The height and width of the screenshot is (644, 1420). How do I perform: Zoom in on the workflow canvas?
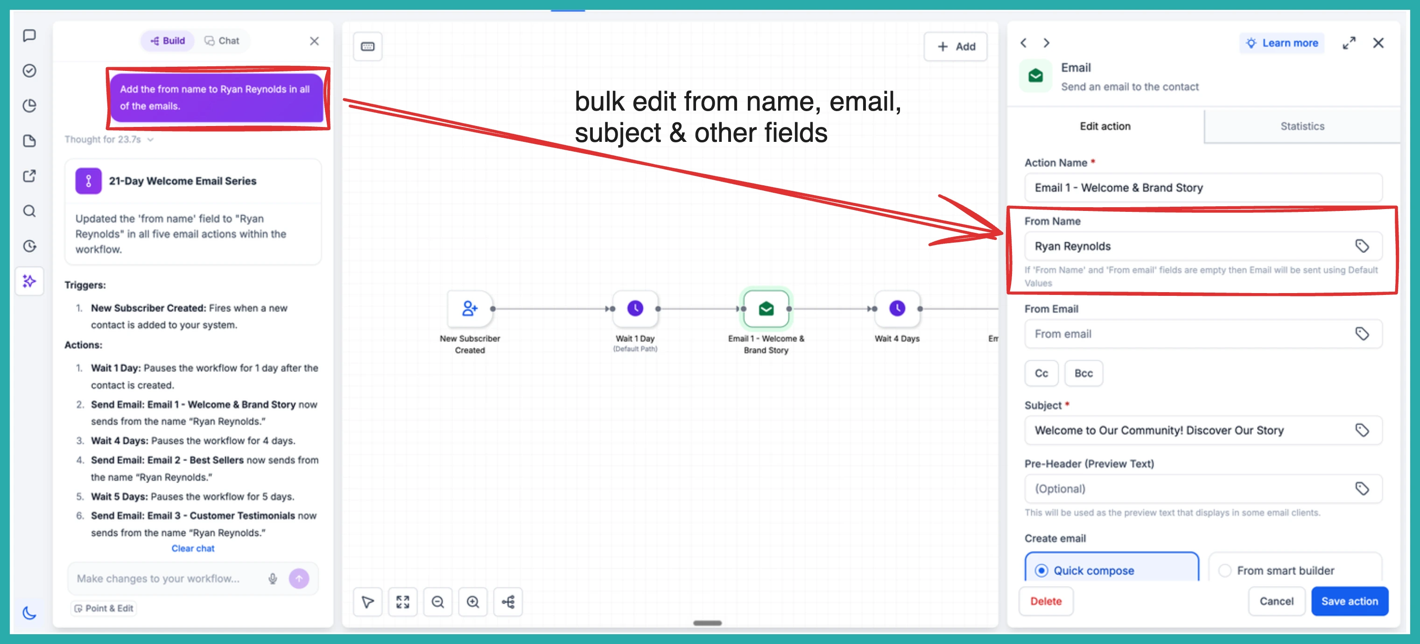click(473, 602)
